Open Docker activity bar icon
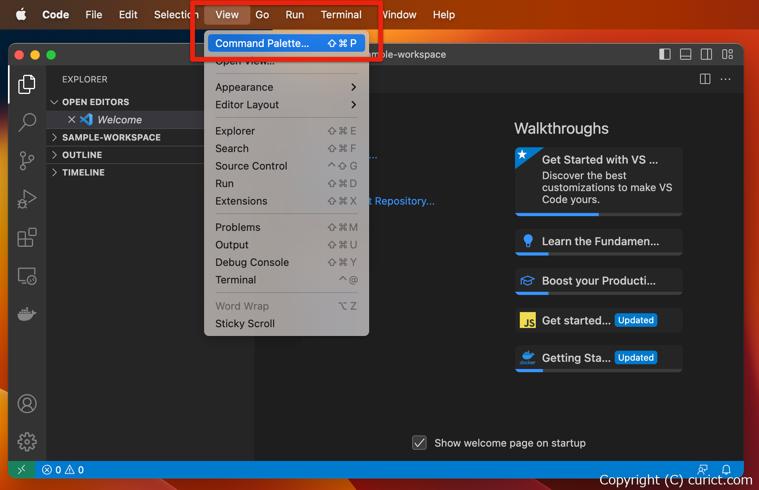The width and height of the screenshot is (759, 490). click(x=27, y=314)
